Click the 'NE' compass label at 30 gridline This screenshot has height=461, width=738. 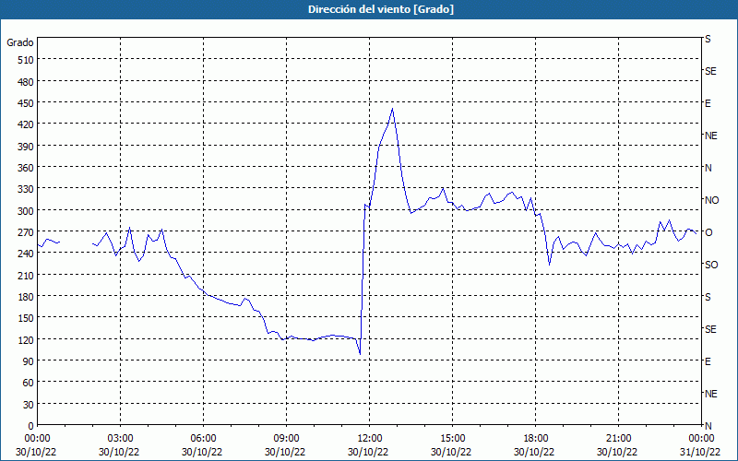coord(711,394)
